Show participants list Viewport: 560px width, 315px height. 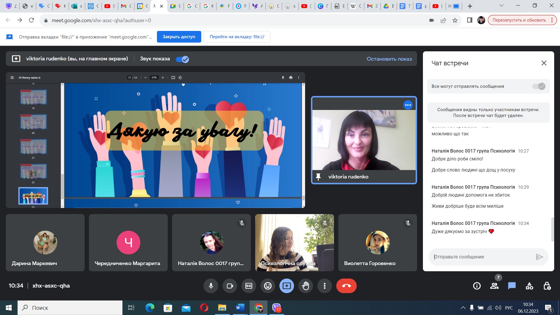[x=494, y=286]
